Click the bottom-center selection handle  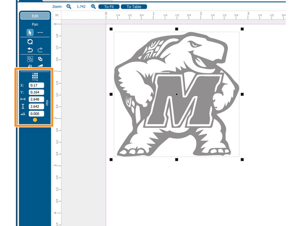coord(177,159)
